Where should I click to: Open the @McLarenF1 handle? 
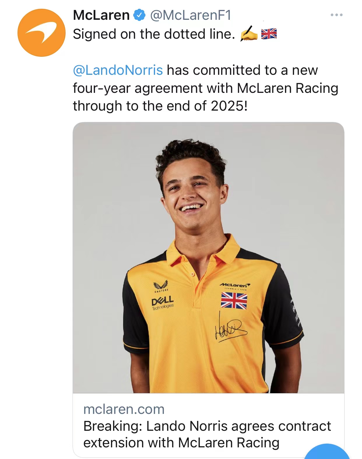tap(190, 15)
